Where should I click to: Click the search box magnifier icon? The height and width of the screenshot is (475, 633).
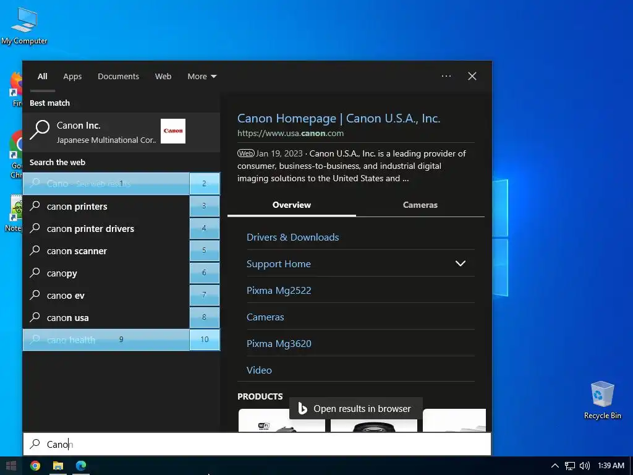pos(35,444)
